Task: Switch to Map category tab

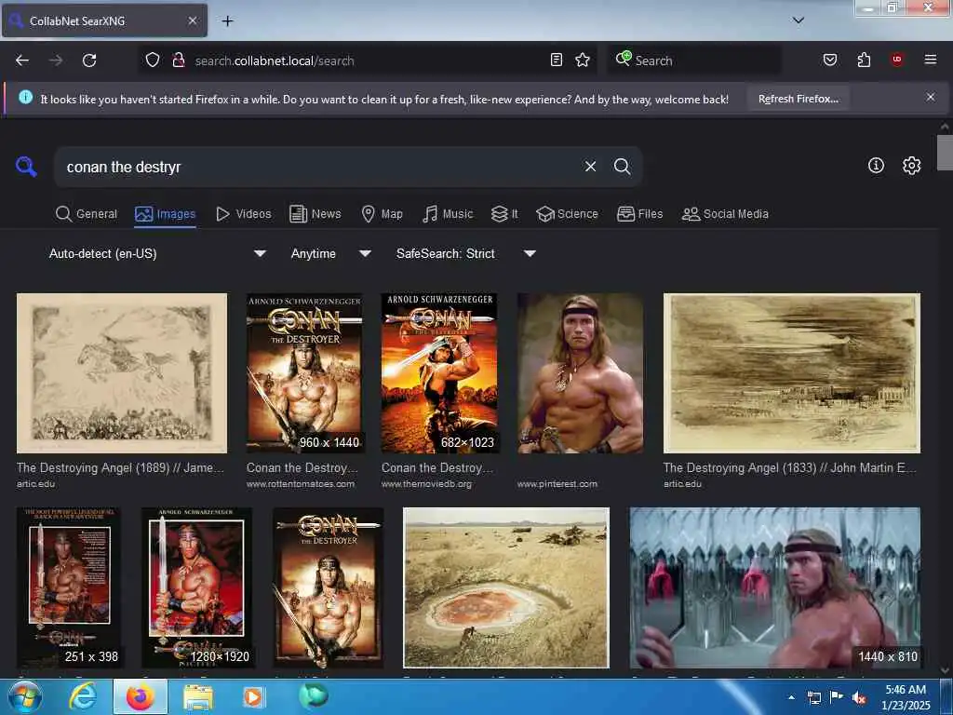Action: 383,214
